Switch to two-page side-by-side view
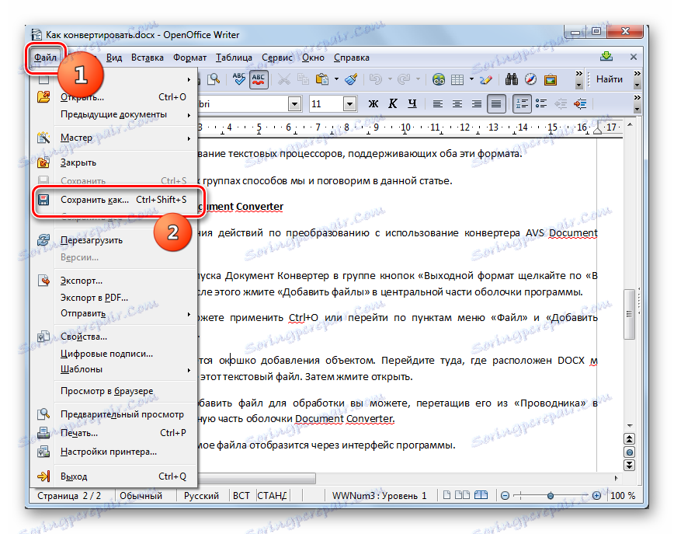 point(462,495)
